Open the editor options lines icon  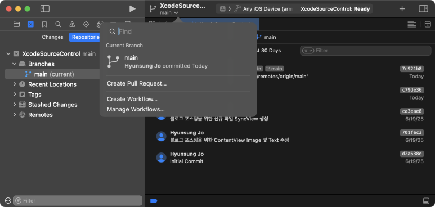tap(412, 24)
